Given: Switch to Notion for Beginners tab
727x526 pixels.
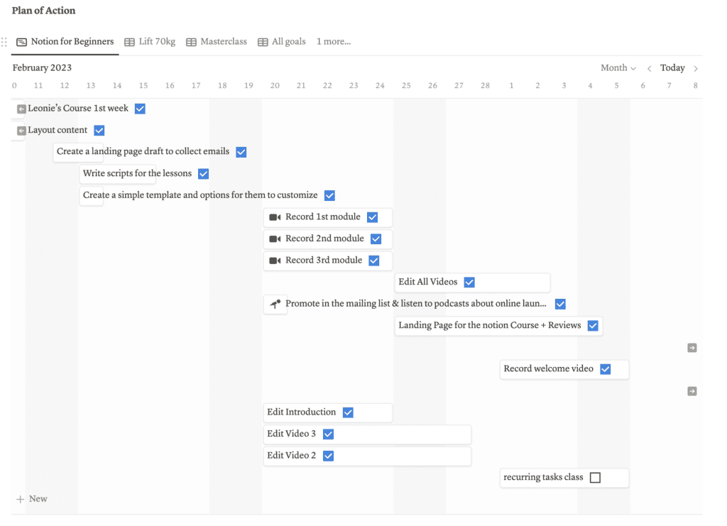Looking at the screenshot, I should coord(65,42).
